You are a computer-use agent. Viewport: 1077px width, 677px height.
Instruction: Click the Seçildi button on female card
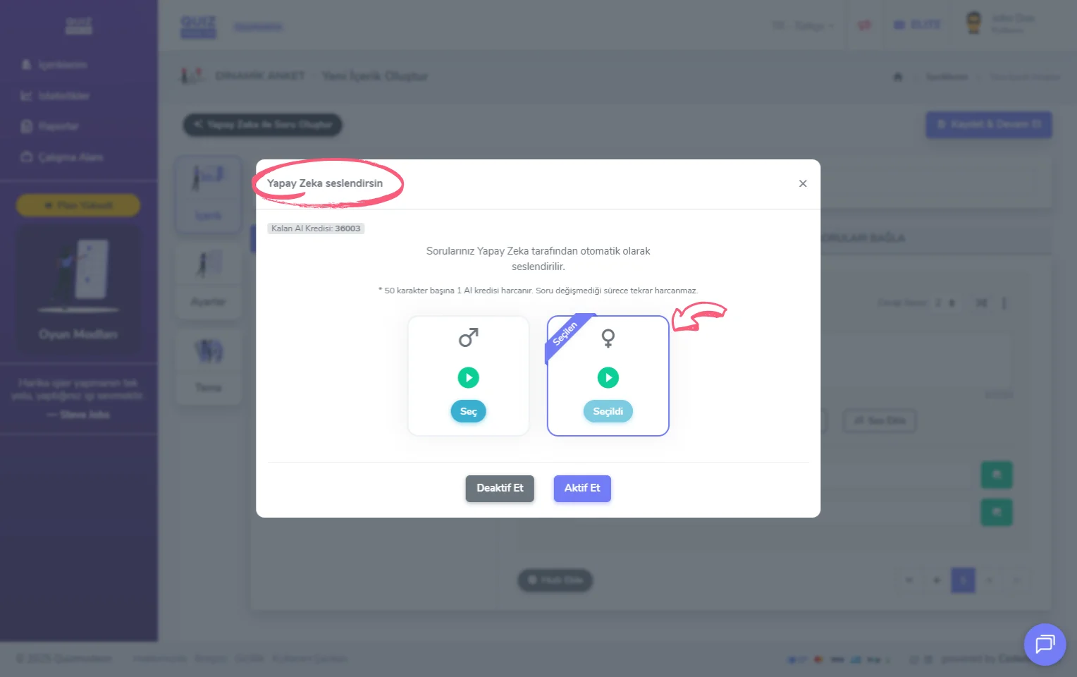pos(608,411)
